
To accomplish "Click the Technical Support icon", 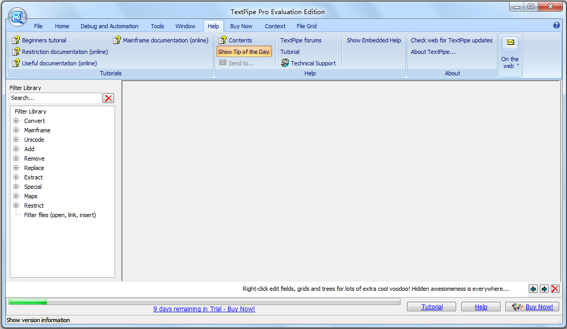I will [285, 63].
